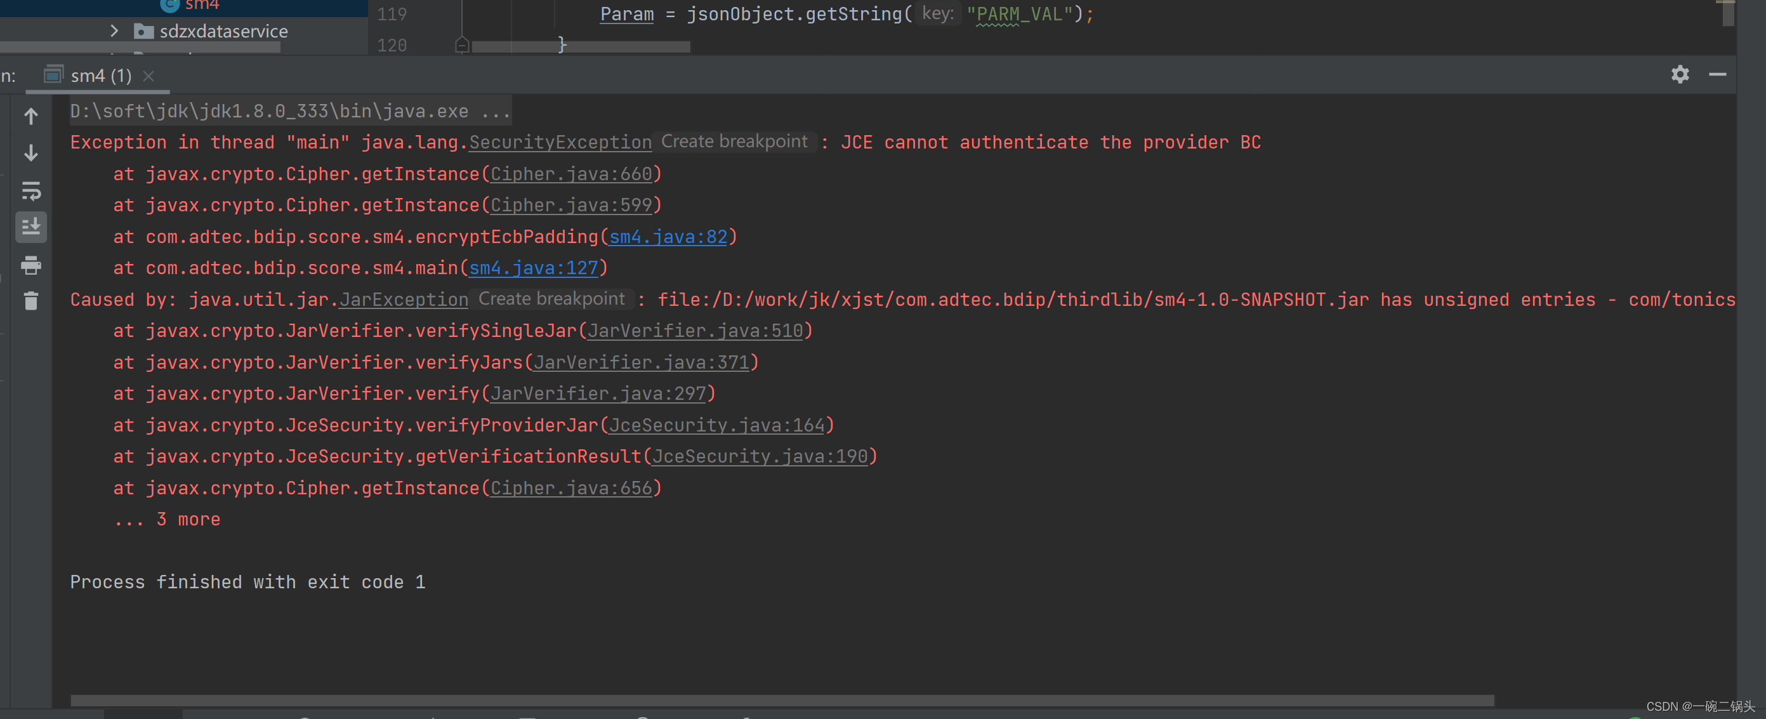
Task: Toggle Use Soft Wraps in the console
Action: [31, 192]
